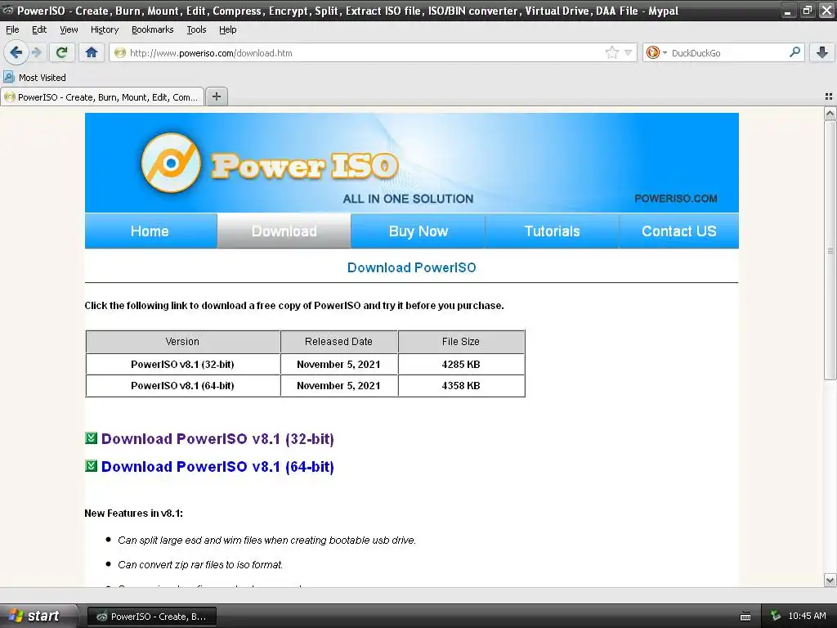Viewport: 837px width, 628px height.
Task: Go to the Home page tab
Action: 150,231
